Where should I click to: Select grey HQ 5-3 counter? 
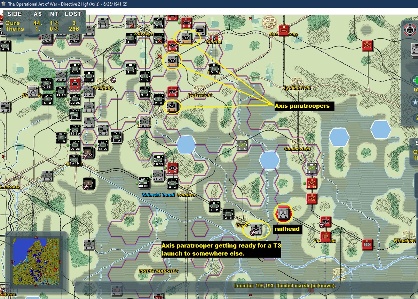pyautogui.click(x=89, y=107)
